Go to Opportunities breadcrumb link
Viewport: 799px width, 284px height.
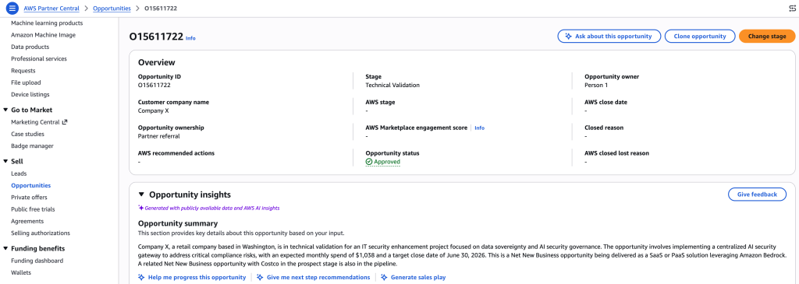tap(112, 9)
